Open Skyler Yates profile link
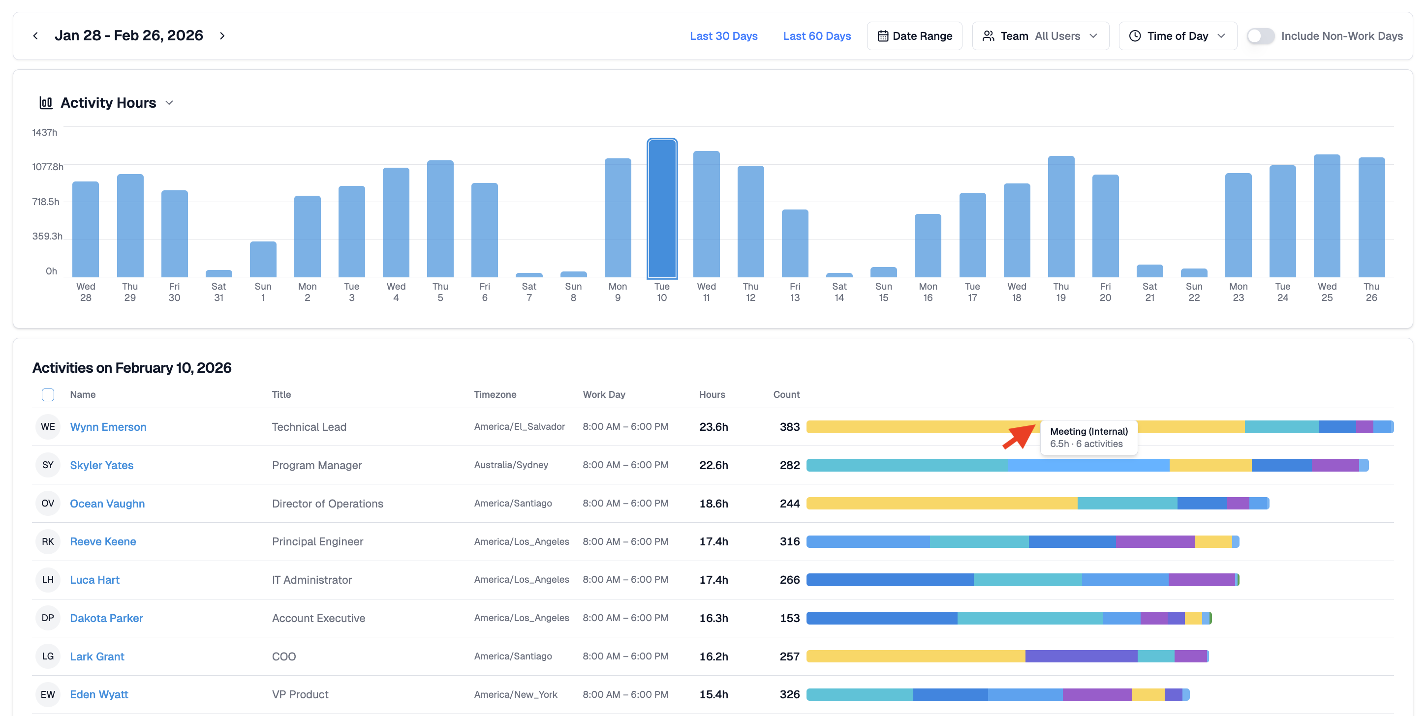This screenshot has height=716, width=1427. [x=101, y=465]
